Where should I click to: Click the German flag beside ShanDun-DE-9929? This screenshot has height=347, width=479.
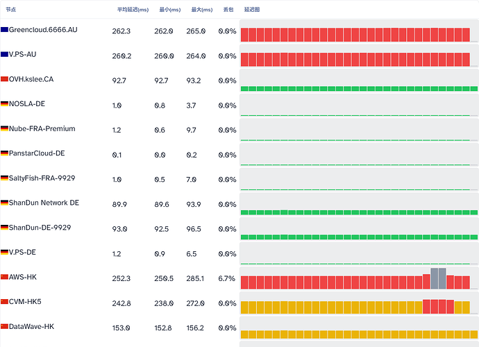click(x=4, y=228)
